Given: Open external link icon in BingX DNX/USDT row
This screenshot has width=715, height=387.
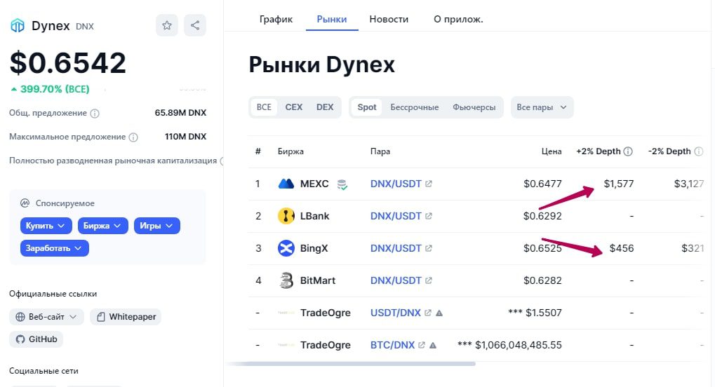Looking at the screenshot, I should 429,248.
